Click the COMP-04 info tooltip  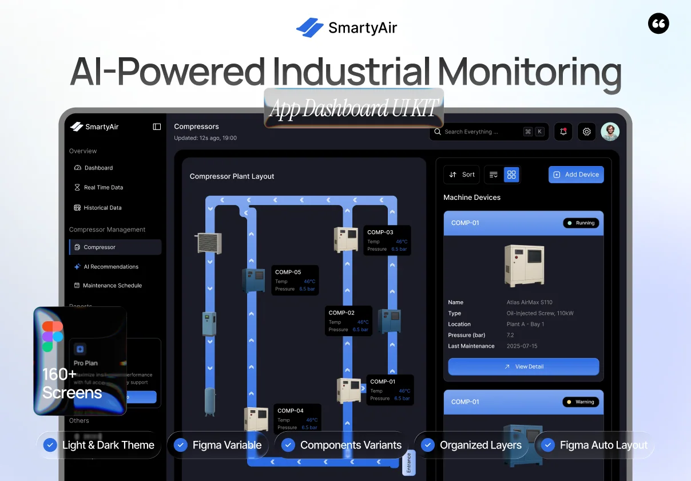coord(297,419)
